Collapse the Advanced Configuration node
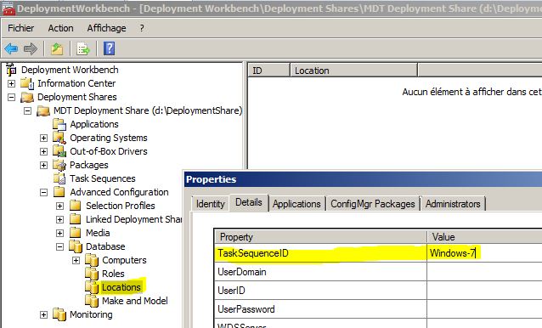The image size is (542, 328). [x=43, y=192]
